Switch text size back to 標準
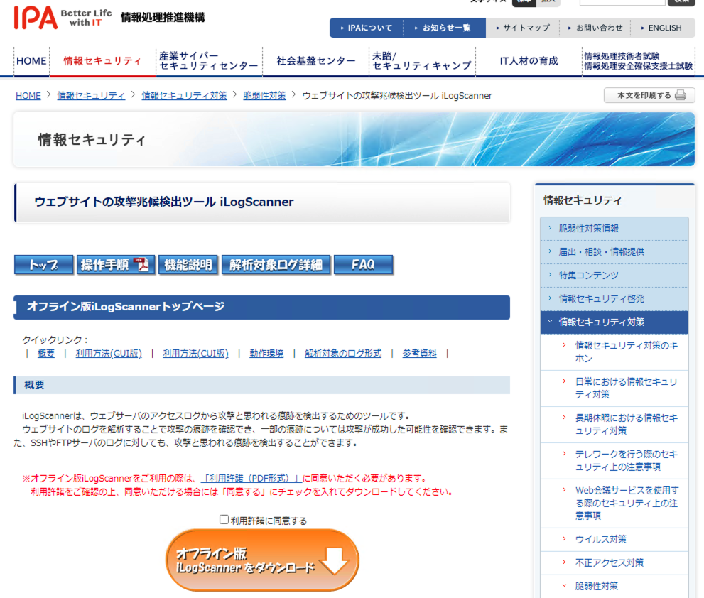 coord(526,3)
